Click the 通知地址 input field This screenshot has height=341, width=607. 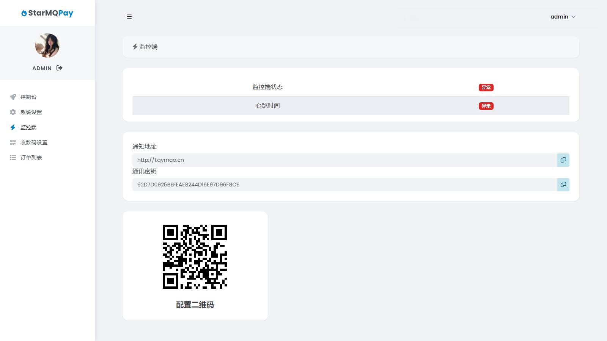coord(344,160)
